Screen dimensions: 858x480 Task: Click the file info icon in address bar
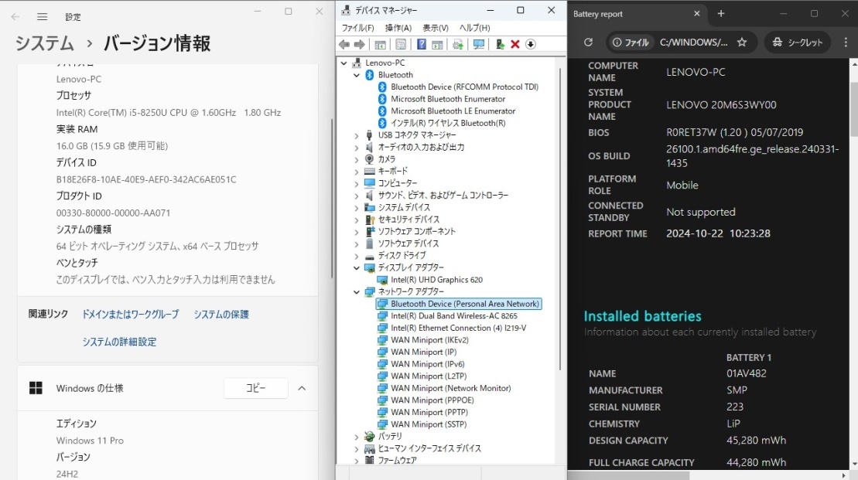[617, 42]
